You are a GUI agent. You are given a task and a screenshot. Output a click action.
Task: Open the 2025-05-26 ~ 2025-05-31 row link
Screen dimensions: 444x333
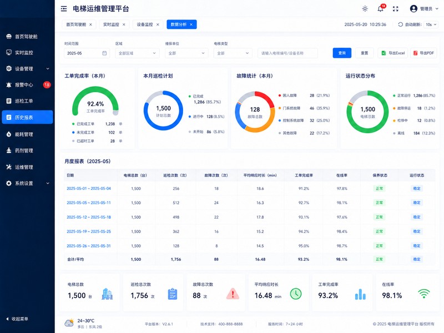coord(89,246)
